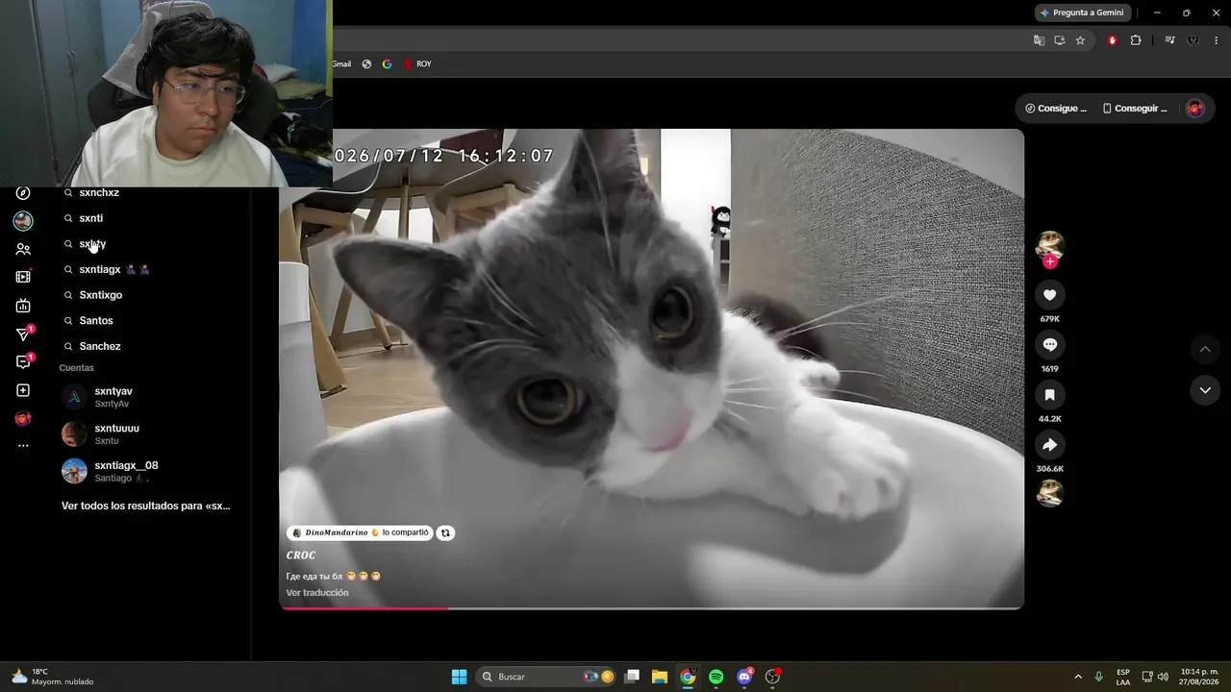
Task: Expand the system tray hidden icons chevron
Action: coord(1078,677)
